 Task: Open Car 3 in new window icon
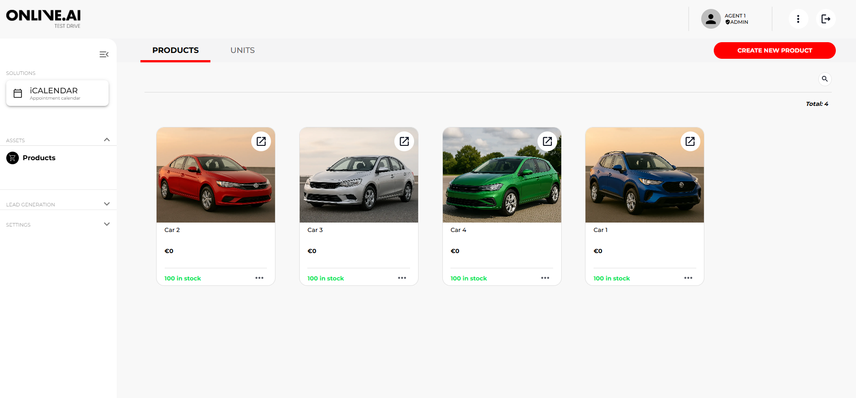[x=404, y=141]
